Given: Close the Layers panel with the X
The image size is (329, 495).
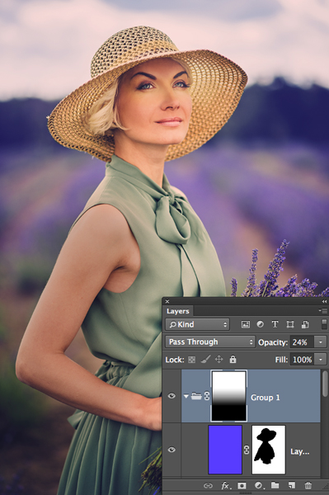Looking at the screenshot, I should point(167,301).
